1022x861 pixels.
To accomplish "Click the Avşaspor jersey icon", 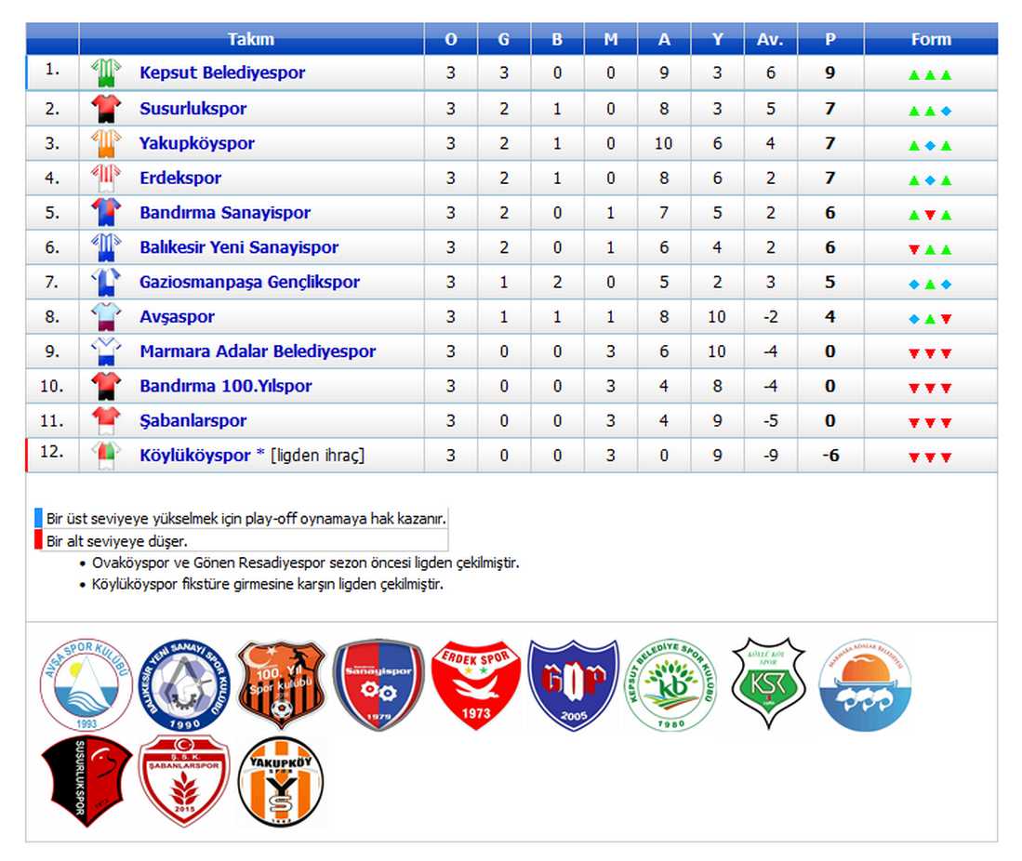I will pos(106,317).
